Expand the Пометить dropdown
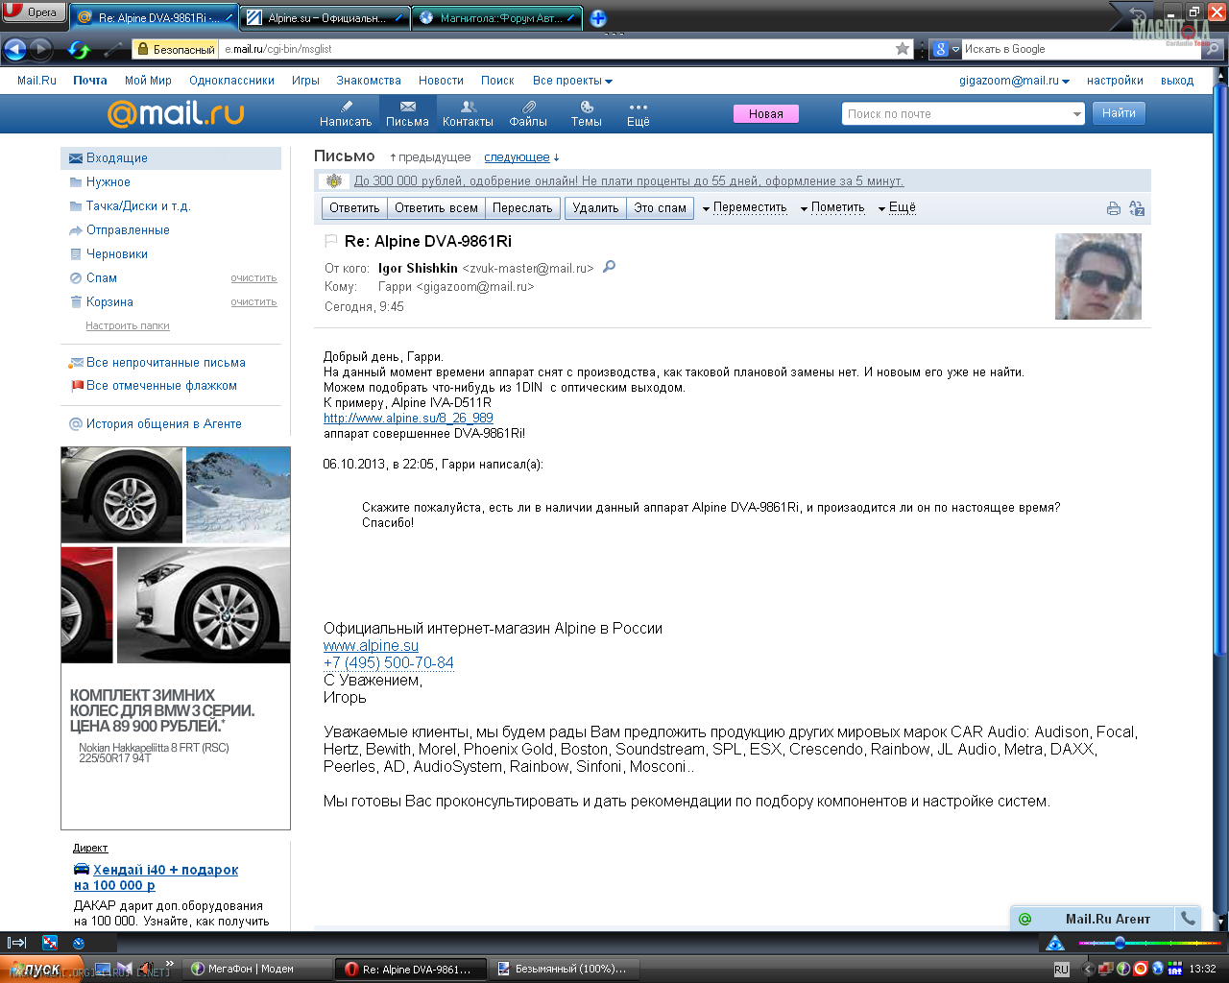 pyautogui.click(x=832, y=207)
